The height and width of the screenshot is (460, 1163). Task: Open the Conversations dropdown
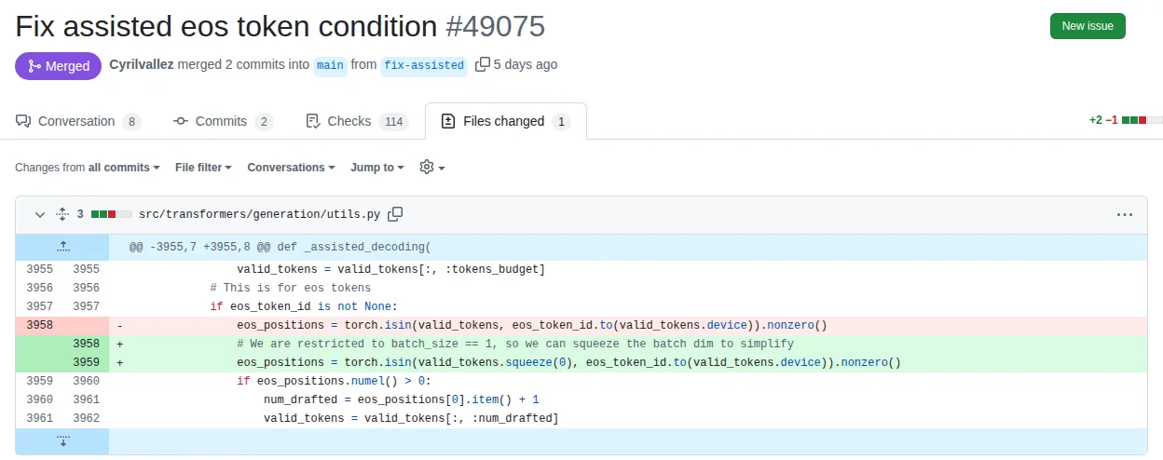pos(292,168)
